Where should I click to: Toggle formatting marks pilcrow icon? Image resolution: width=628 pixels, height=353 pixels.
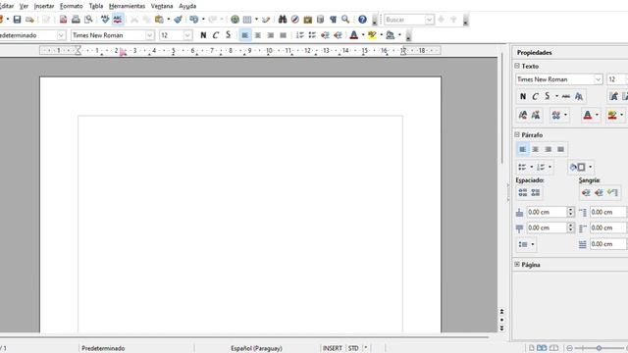tap(333, 20)
